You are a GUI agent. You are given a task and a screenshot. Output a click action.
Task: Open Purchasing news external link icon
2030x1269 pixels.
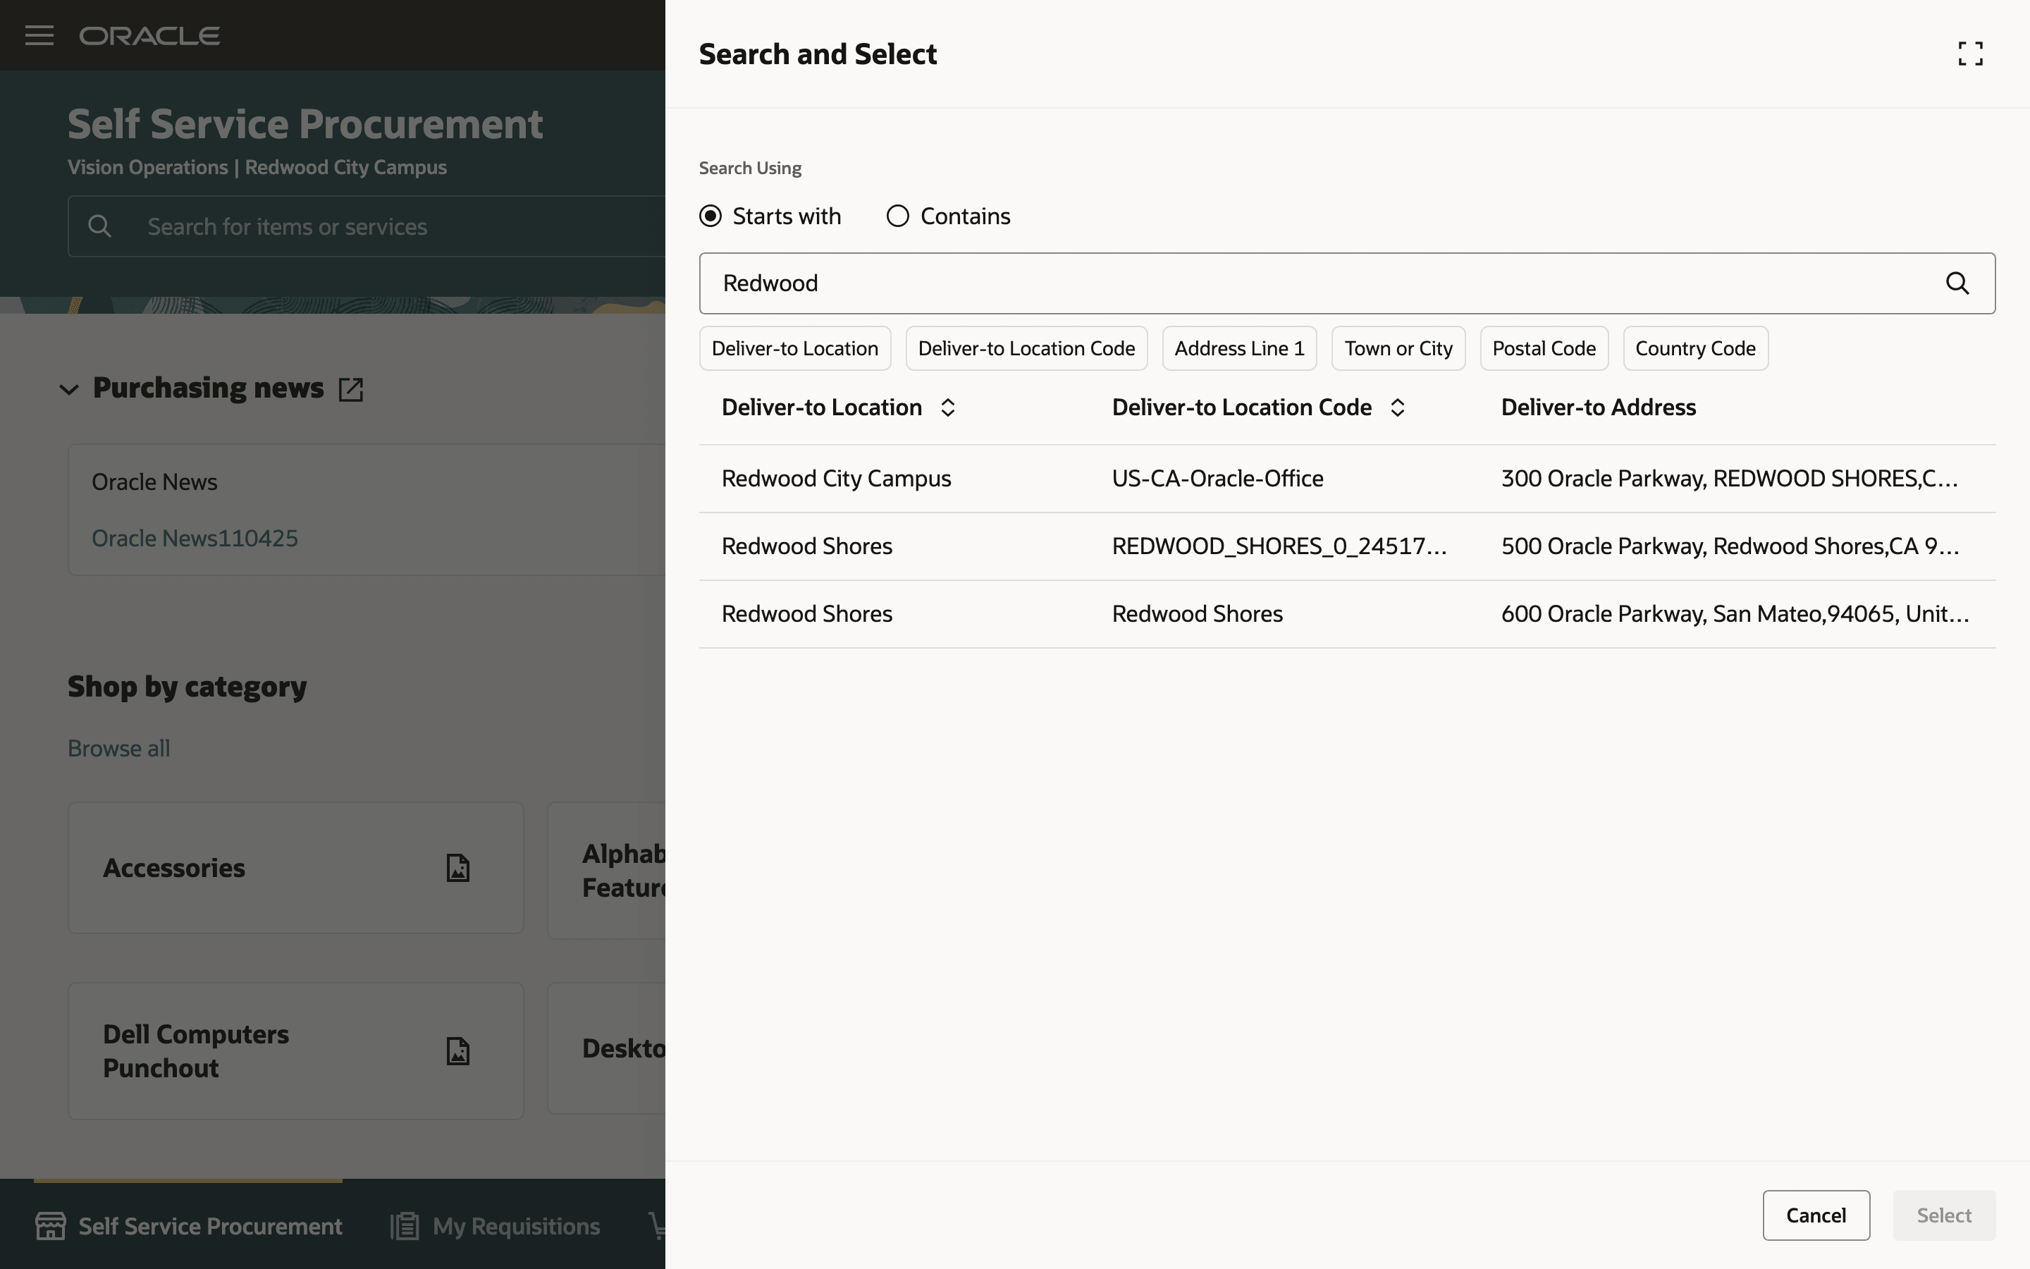pyautogui.click(x=350, y=389)
